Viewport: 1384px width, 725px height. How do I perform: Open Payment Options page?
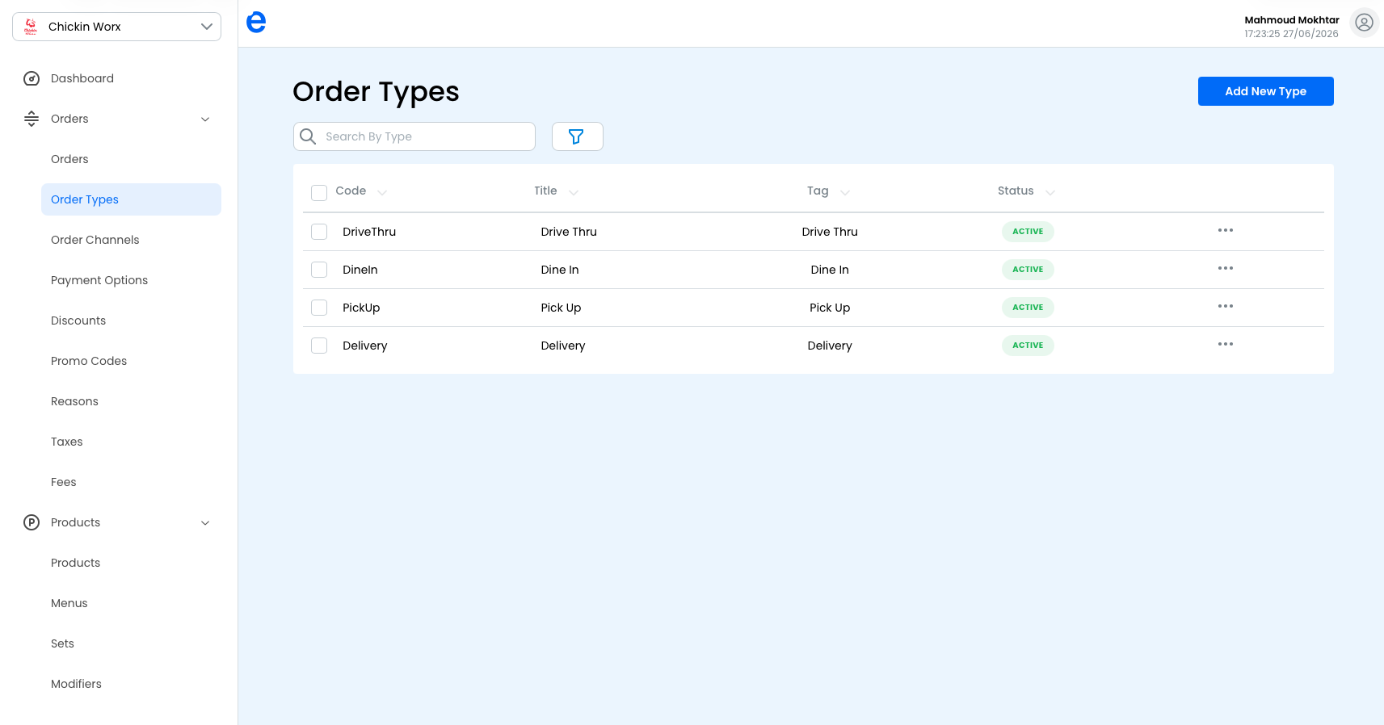99,280
